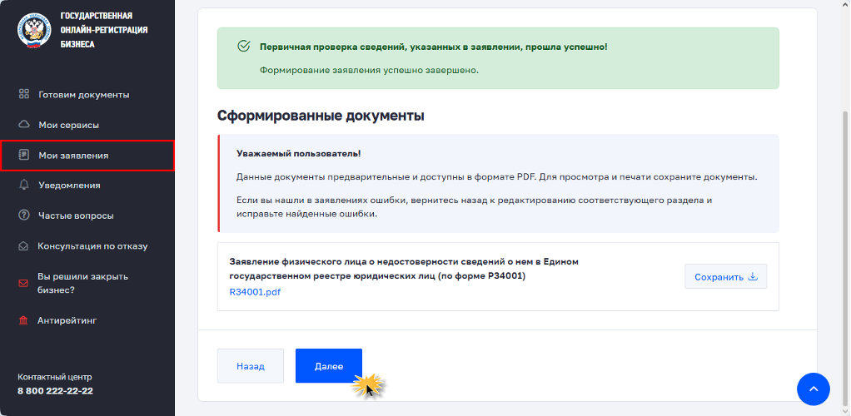Image resolution: width=851 pixels, height=416 pixels.
Task: Click the red building icon beside Антирейтинг
Action: (x=23, y=320)
